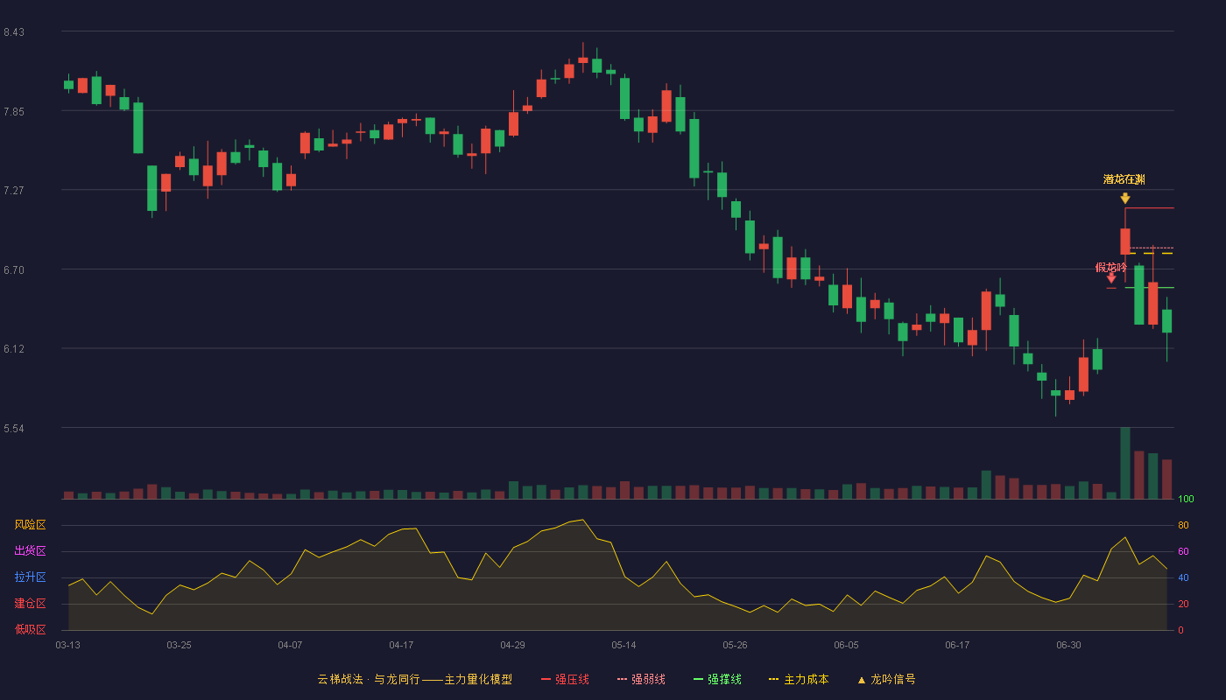Image resolution: width=1226 pixels, height=700 pixels.
Task: Click the 假龙吟 signal label
Action: [x=1111, y=267]
